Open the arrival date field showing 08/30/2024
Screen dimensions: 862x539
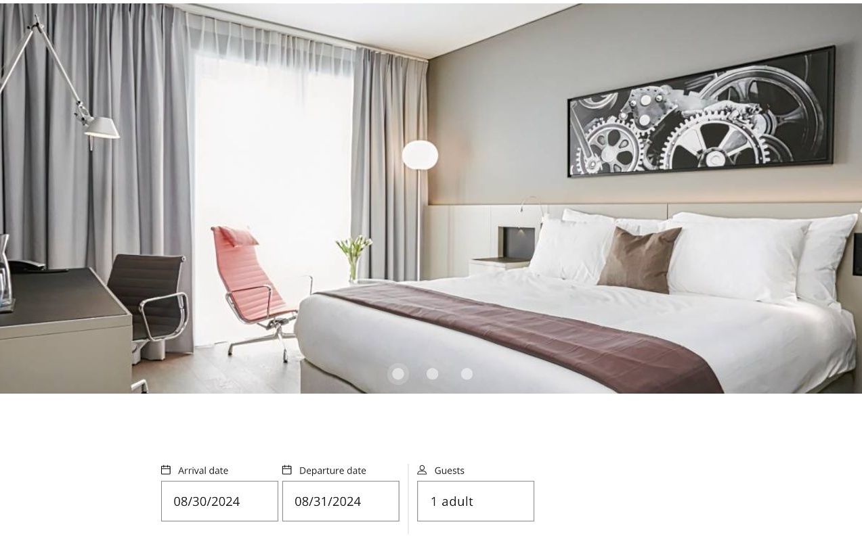click(219, 501)
